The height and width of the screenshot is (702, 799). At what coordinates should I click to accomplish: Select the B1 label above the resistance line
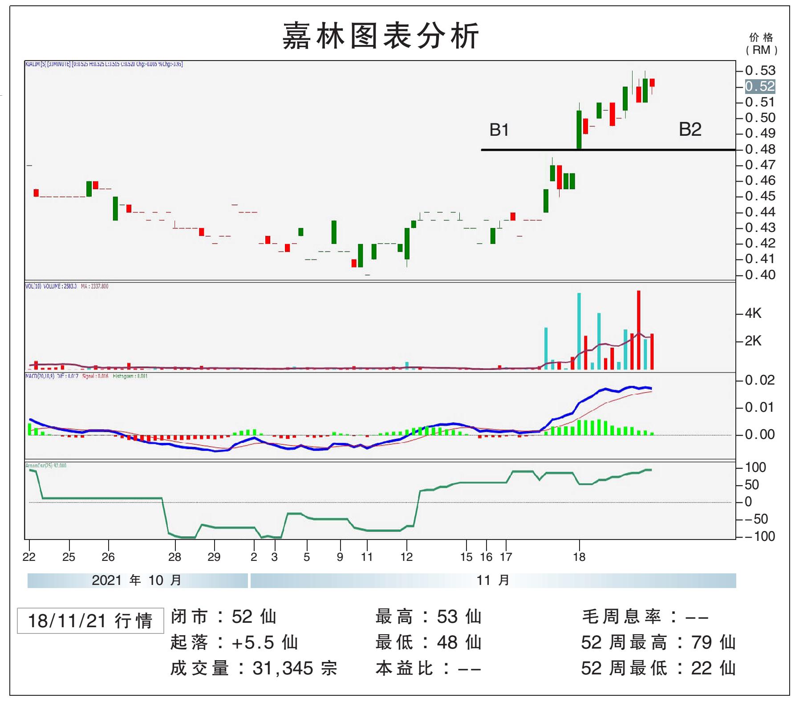[499, 130]
